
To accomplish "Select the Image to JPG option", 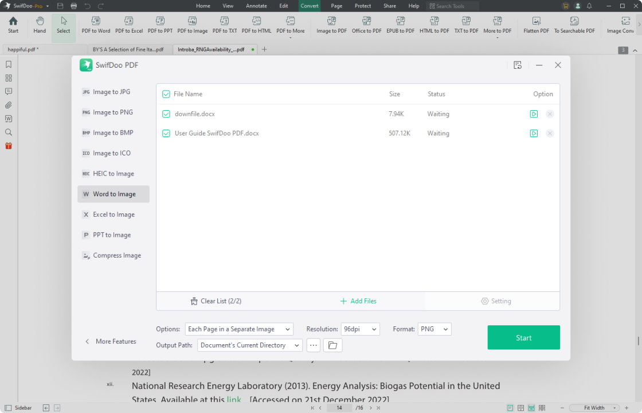I will pyautogui.click(x=113, y=92).
